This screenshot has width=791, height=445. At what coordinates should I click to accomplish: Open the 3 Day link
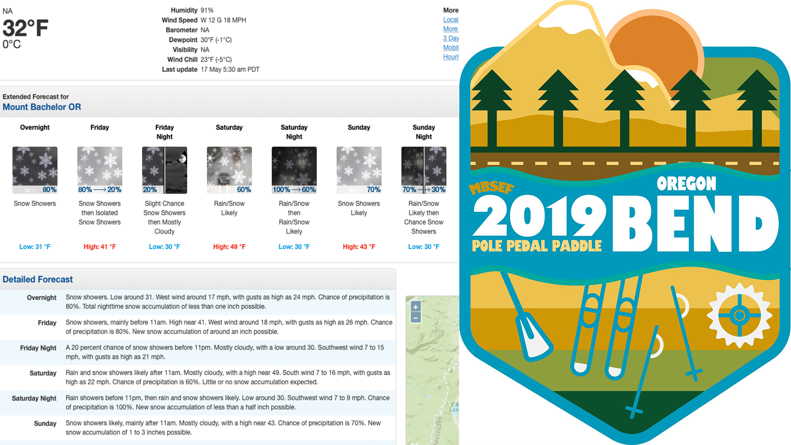tap(451, 38)
